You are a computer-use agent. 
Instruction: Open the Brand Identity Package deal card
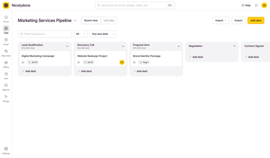tap(156, 58)
